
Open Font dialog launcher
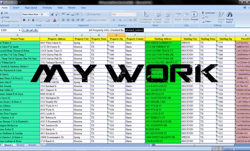(x=58, y=25)
